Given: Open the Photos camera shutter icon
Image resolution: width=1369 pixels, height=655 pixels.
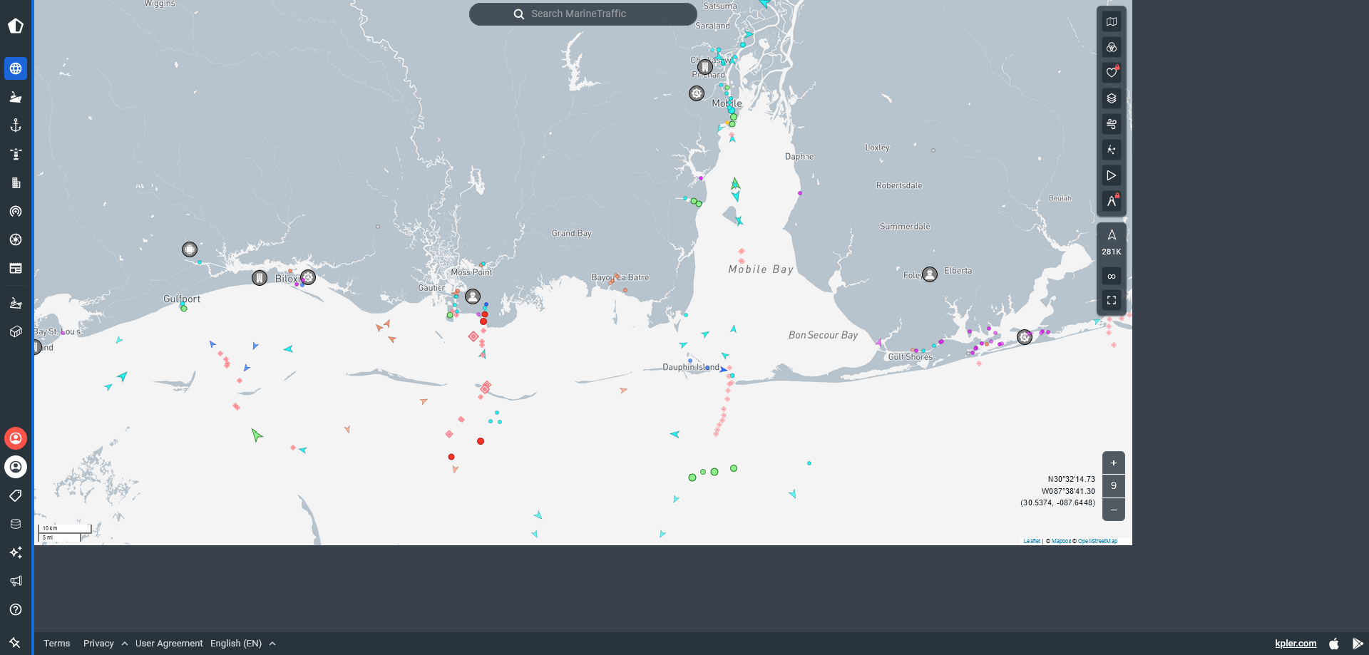Looking at the screenshot, I should pos(16,239).
